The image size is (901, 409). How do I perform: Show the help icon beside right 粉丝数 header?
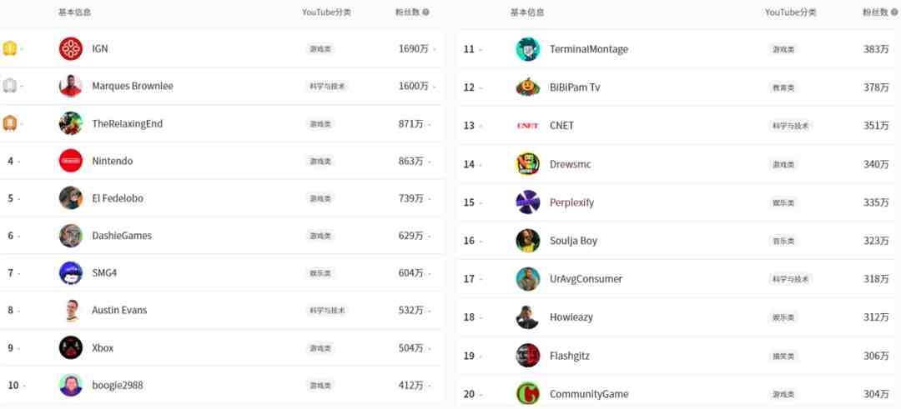[893, 12]
